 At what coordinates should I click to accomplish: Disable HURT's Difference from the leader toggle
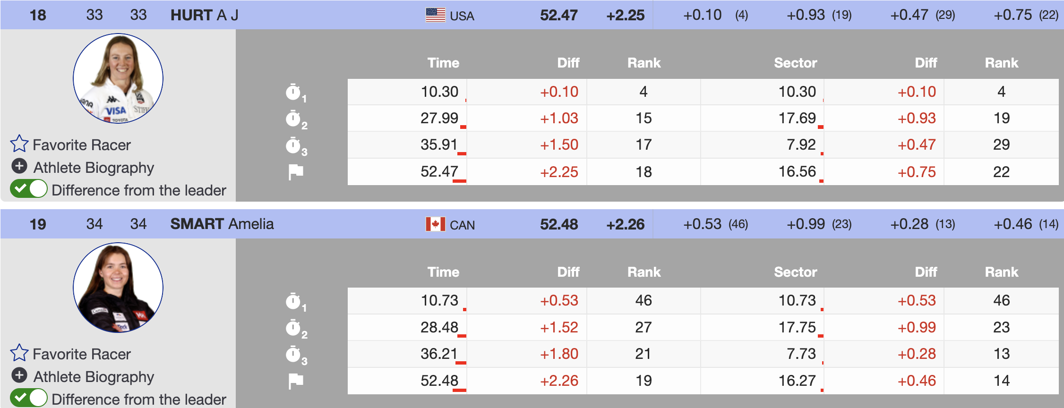point(29,189)
